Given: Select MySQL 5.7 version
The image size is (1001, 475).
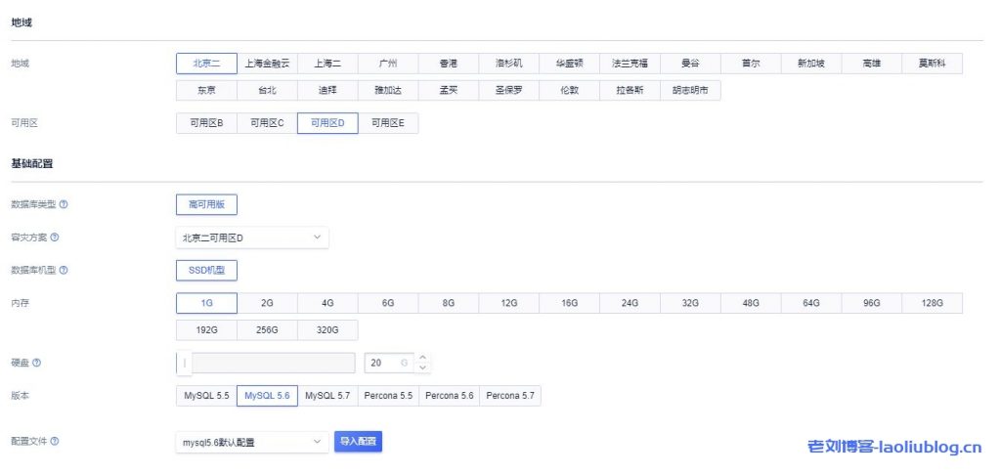Looking at the screenshot, I should pos(327,396).
